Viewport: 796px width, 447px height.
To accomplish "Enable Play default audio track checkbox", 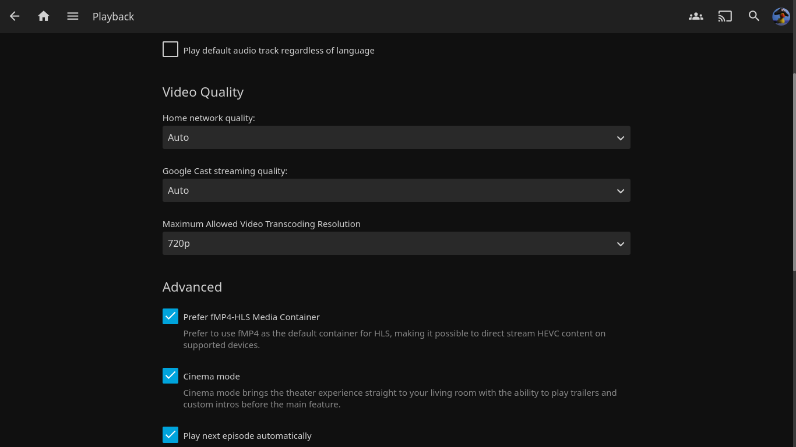I will tap(170, 49).
